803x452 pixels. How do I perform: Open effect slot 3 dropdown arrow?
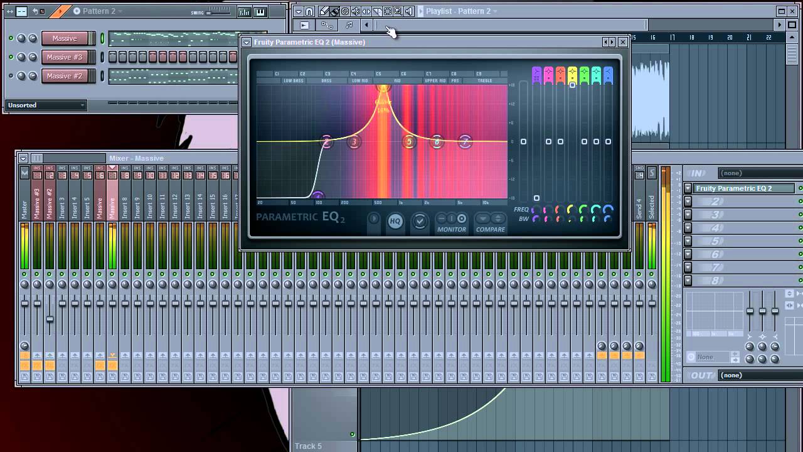tap(688, 215)
